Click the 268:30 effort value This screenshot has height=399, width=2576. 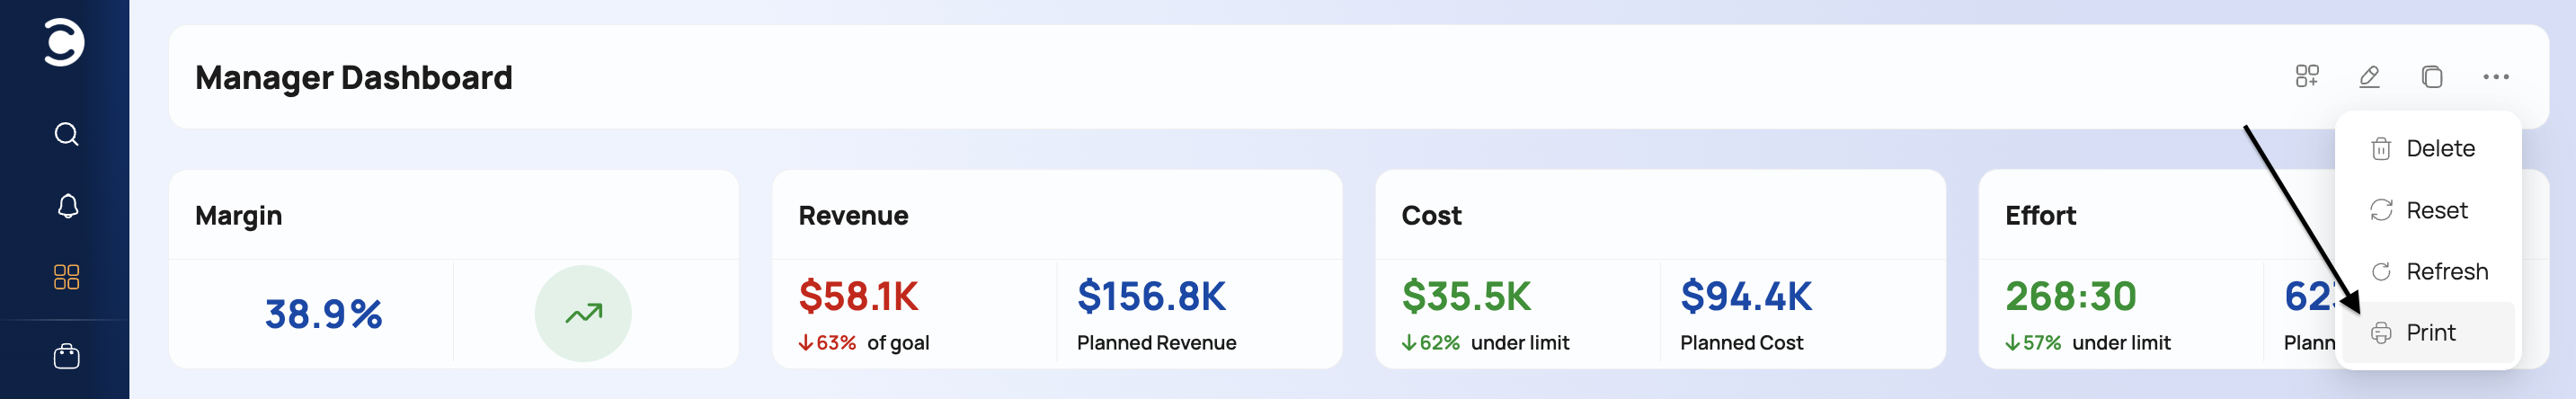click(2070, 296)
